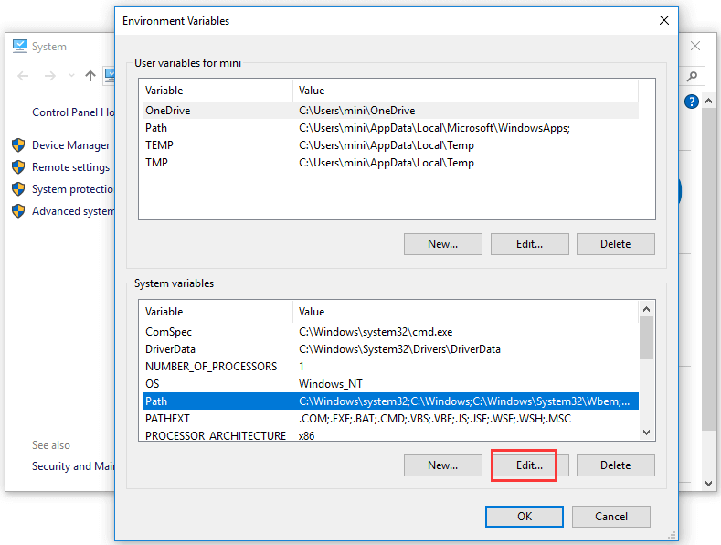Close the Environment Variables dialog

tap(664, 20)
